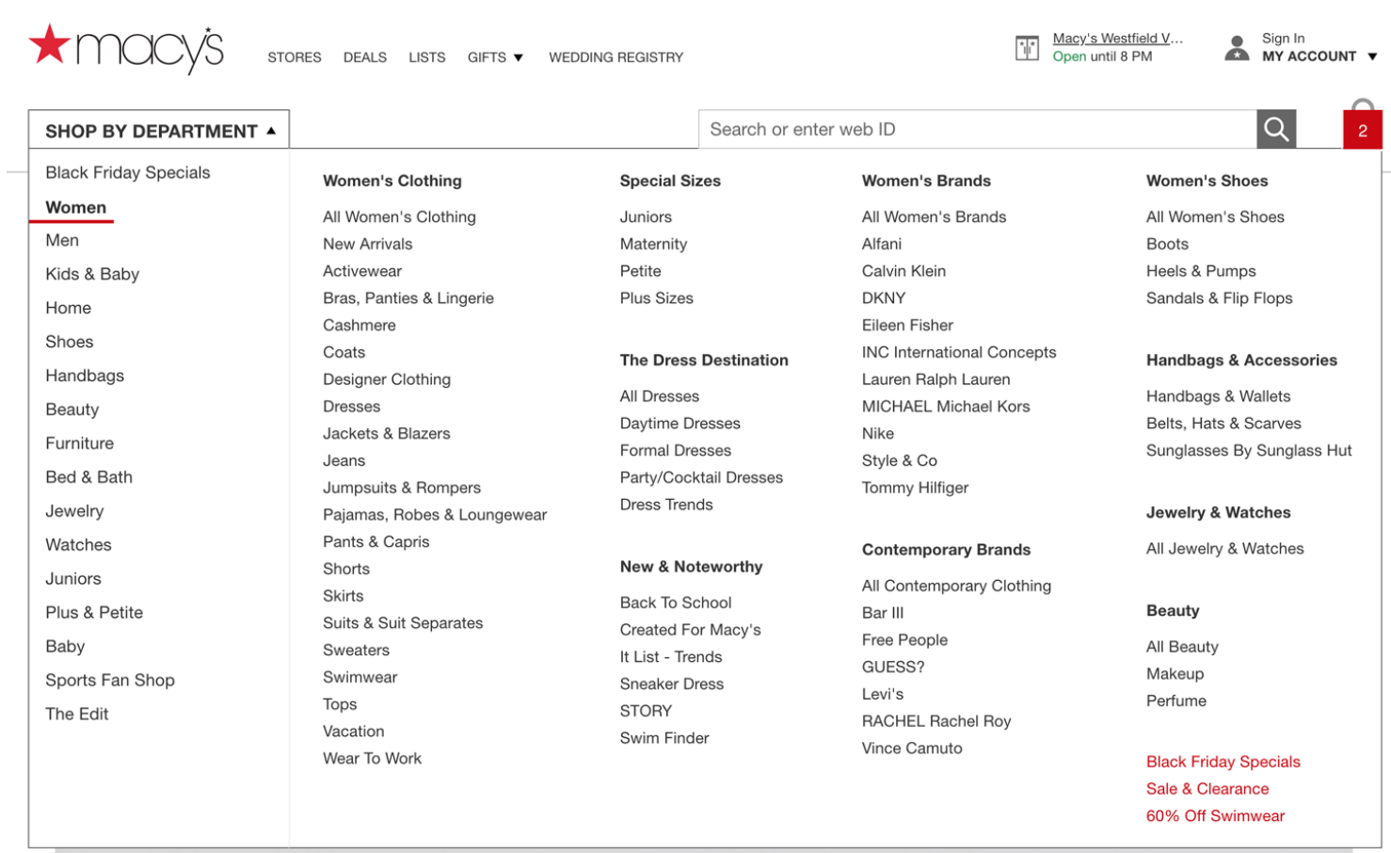Open Maternity under Special Sizes
The image size is (1391, 853).
click(x=653, y=244)
